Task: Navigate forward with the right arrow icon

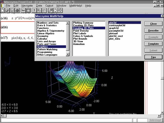Action: coord(60,10)
